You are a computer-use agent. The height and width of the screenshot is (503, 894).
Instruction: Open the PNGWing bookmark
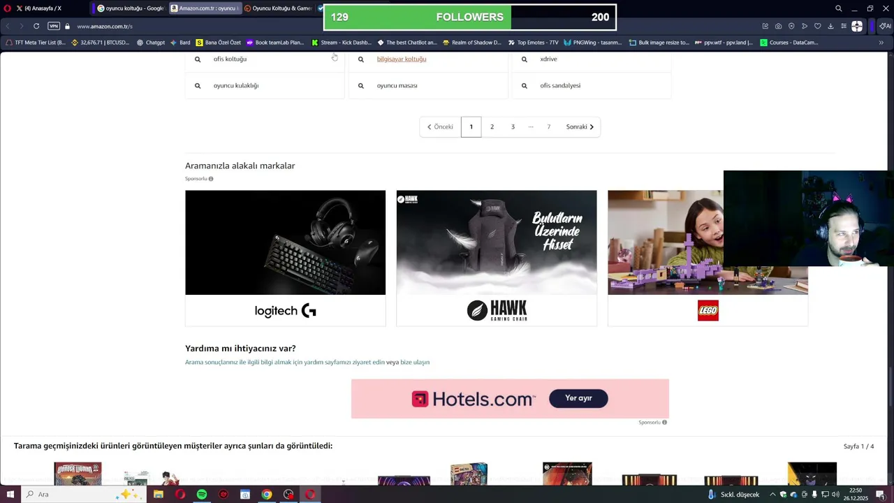point(593,43)
